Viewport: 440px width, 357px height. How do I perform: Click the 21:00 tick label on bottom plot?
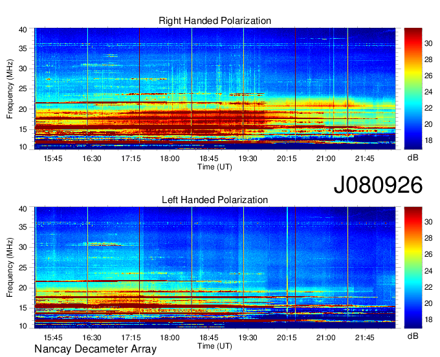click(325, 338)
